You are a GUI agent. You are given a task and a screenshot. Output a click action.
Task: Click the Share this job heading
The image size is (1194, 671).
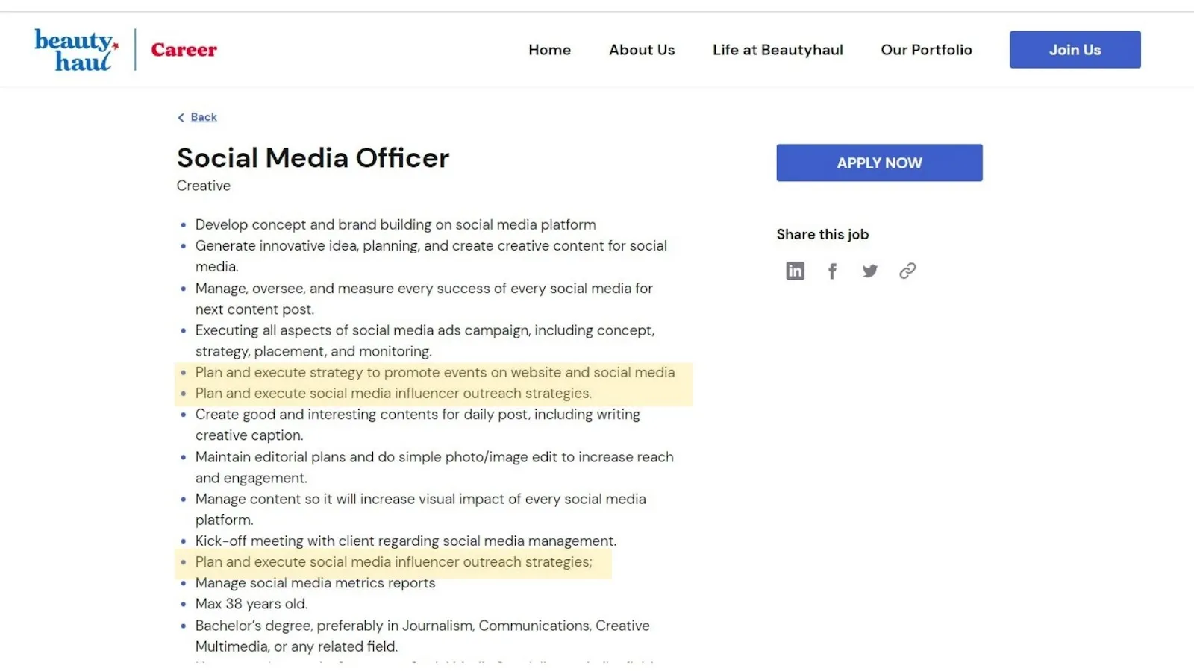point(822,233)
